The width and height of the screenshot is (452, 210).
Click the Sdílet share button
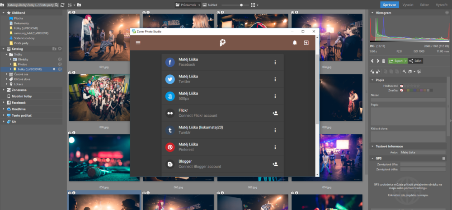click(415, 61)
